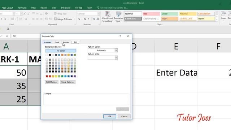Open the Borders dropdown arrow
Screen dimensions: 231x130
click(16, 19)
